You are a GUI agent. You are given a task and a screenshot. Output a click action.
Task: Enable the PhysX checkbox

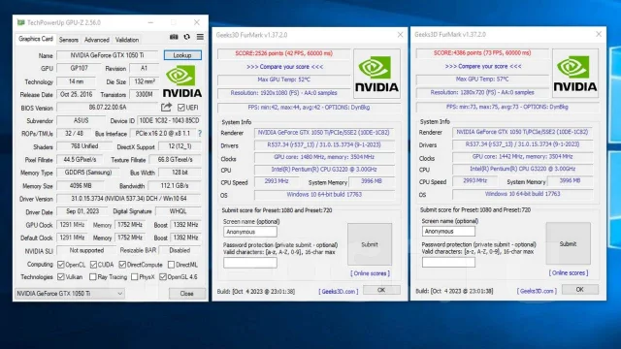pyautogui.click(x=134, y=276)
